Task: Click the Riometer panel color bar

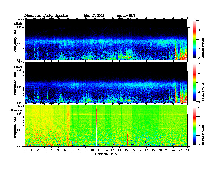Action: point(194,126)
